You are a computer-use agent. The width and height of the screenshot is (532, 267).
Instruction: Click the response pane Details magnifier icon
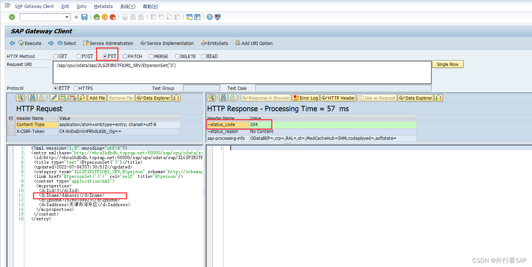(x=211, y=98)
